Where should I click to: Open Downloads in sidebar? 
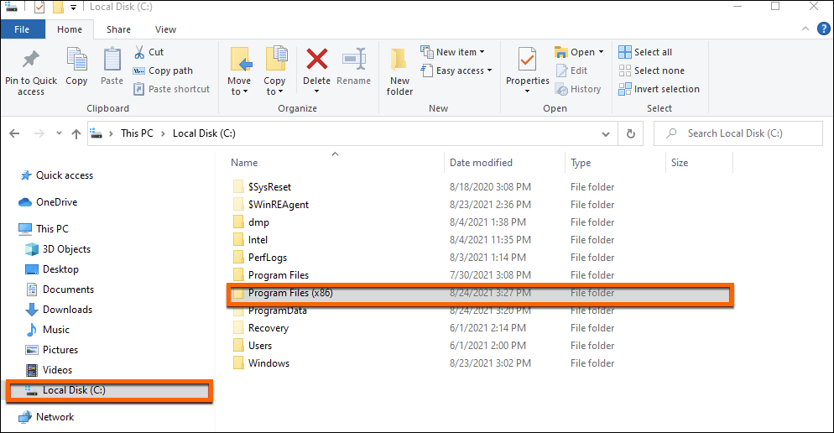click(x=59, y=310)
